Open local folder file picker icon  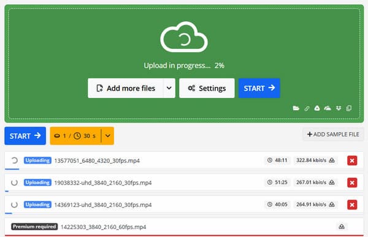(x=296, y=108)
